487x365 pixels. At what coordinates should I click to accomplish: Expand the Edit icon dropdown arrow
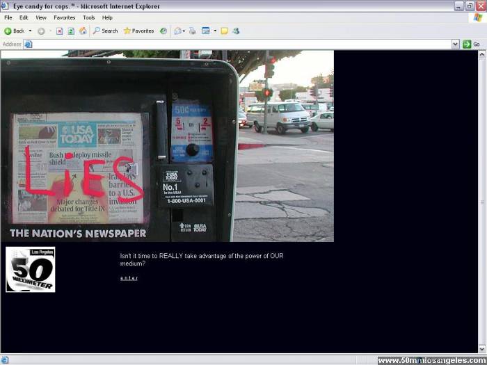[215, 31]
